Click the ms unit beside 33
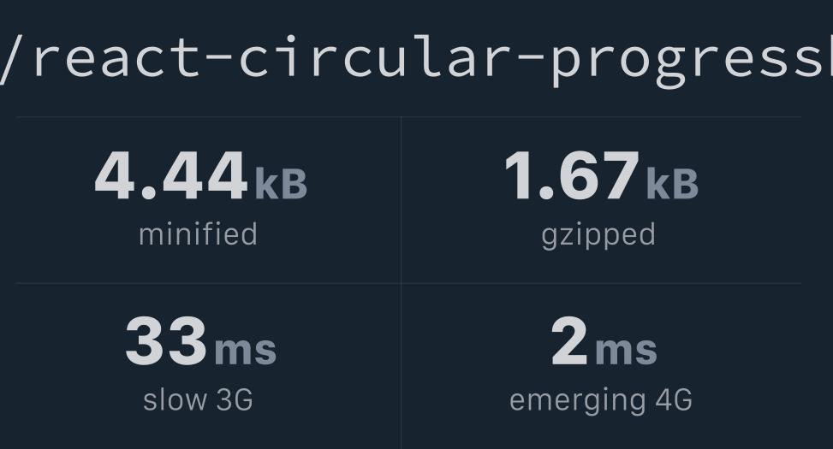 (246, 350)
